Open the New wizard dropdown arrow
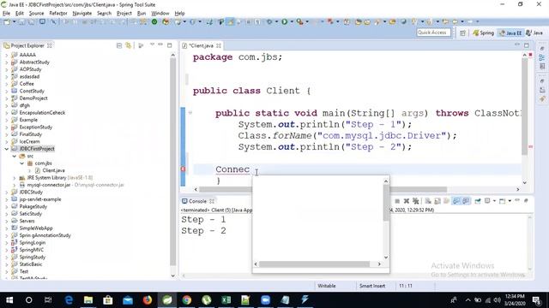 [x=14, y=21]
